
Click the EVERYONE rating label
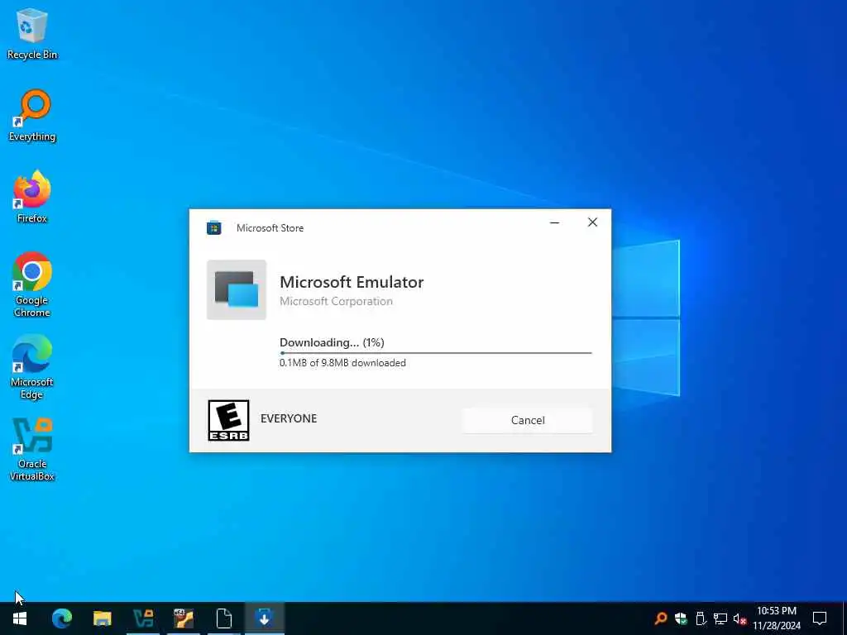coord(289,418)
